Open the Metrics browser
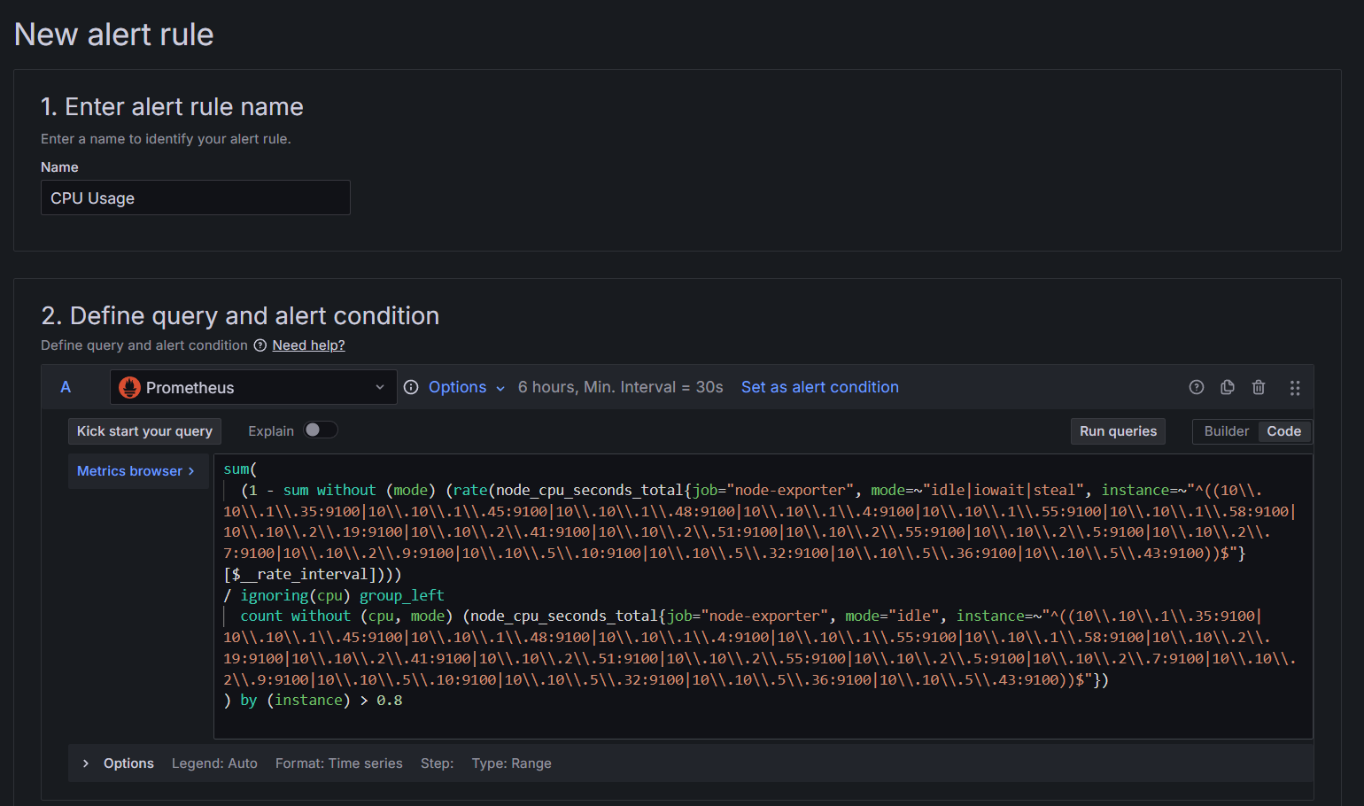 coord(136,471)
